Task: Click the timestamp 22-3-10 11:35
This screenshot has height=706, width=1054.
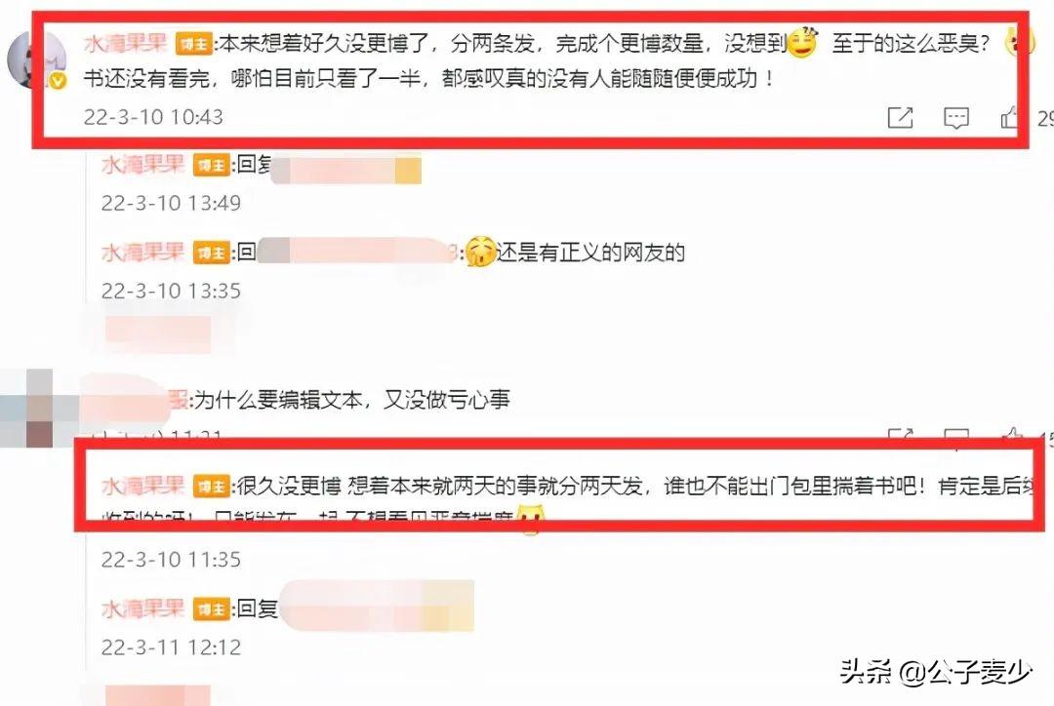Action: pos(171,559)
